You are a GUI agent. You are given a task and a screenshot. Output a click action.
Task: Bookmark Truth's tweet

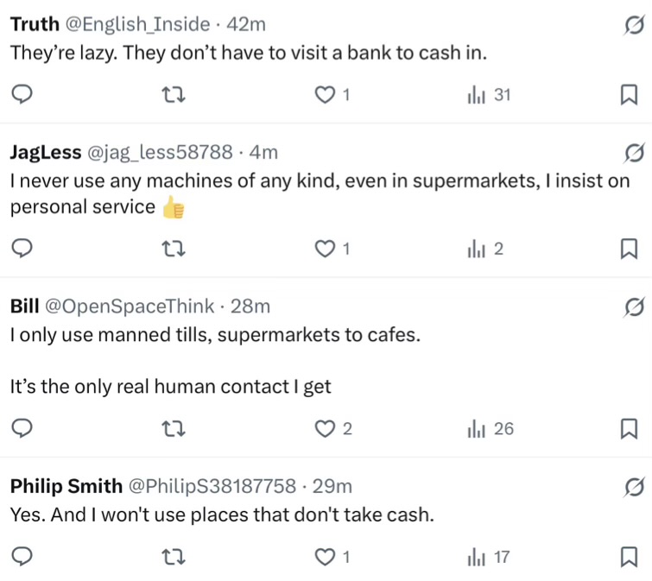coord(629,96)
